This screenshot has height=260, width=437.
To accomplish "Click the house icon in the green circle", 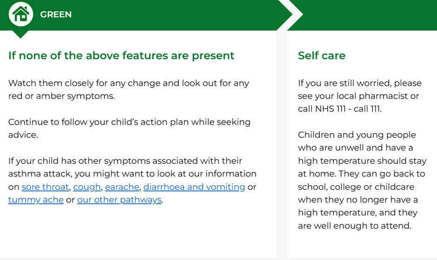I will coord(21,14).
